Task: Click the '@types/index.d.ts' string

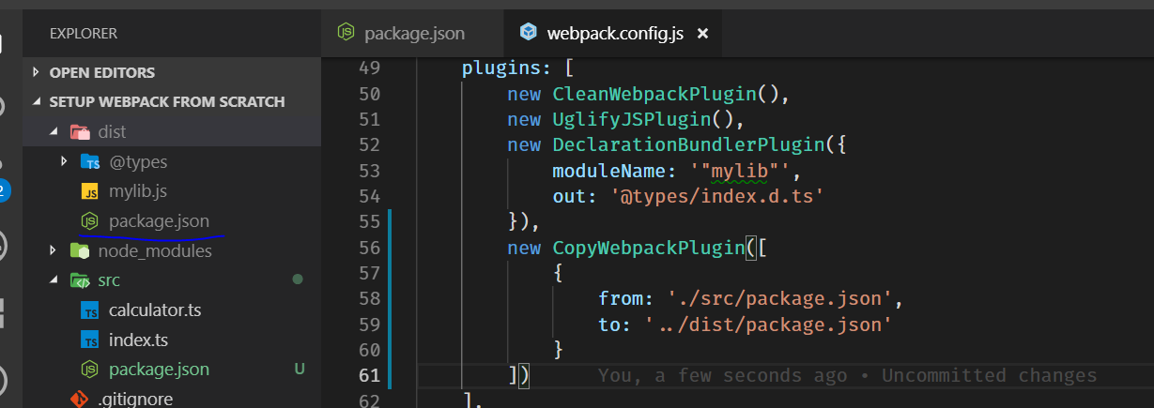Action: (717, 196)
